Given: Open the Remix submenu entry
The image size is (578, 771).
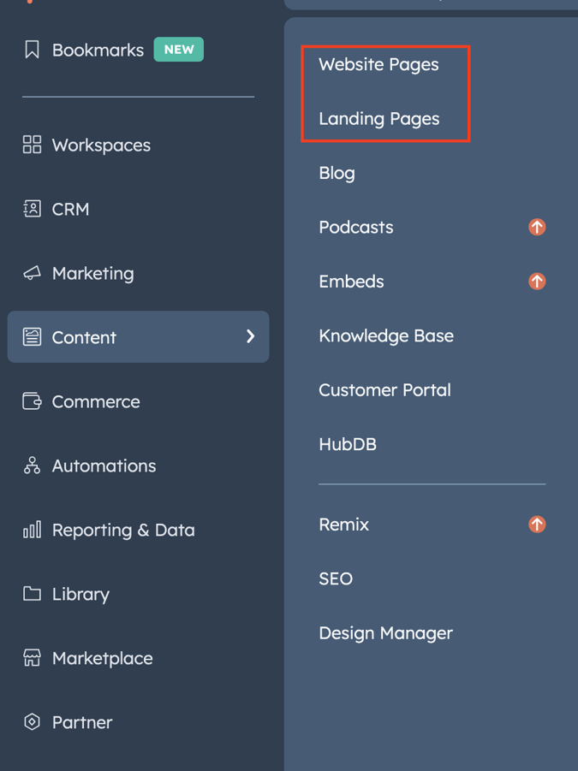Looking at the screenshot, I should point(344,525).
